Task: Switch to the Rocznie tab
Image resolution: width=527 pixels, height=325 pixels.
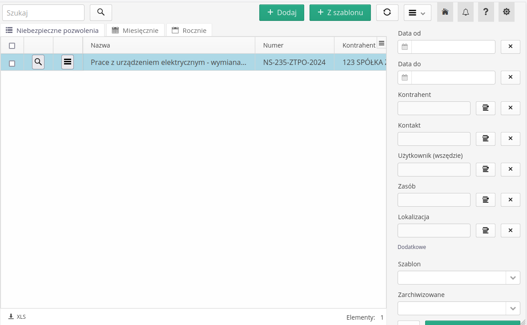Action: click(189, 30)
